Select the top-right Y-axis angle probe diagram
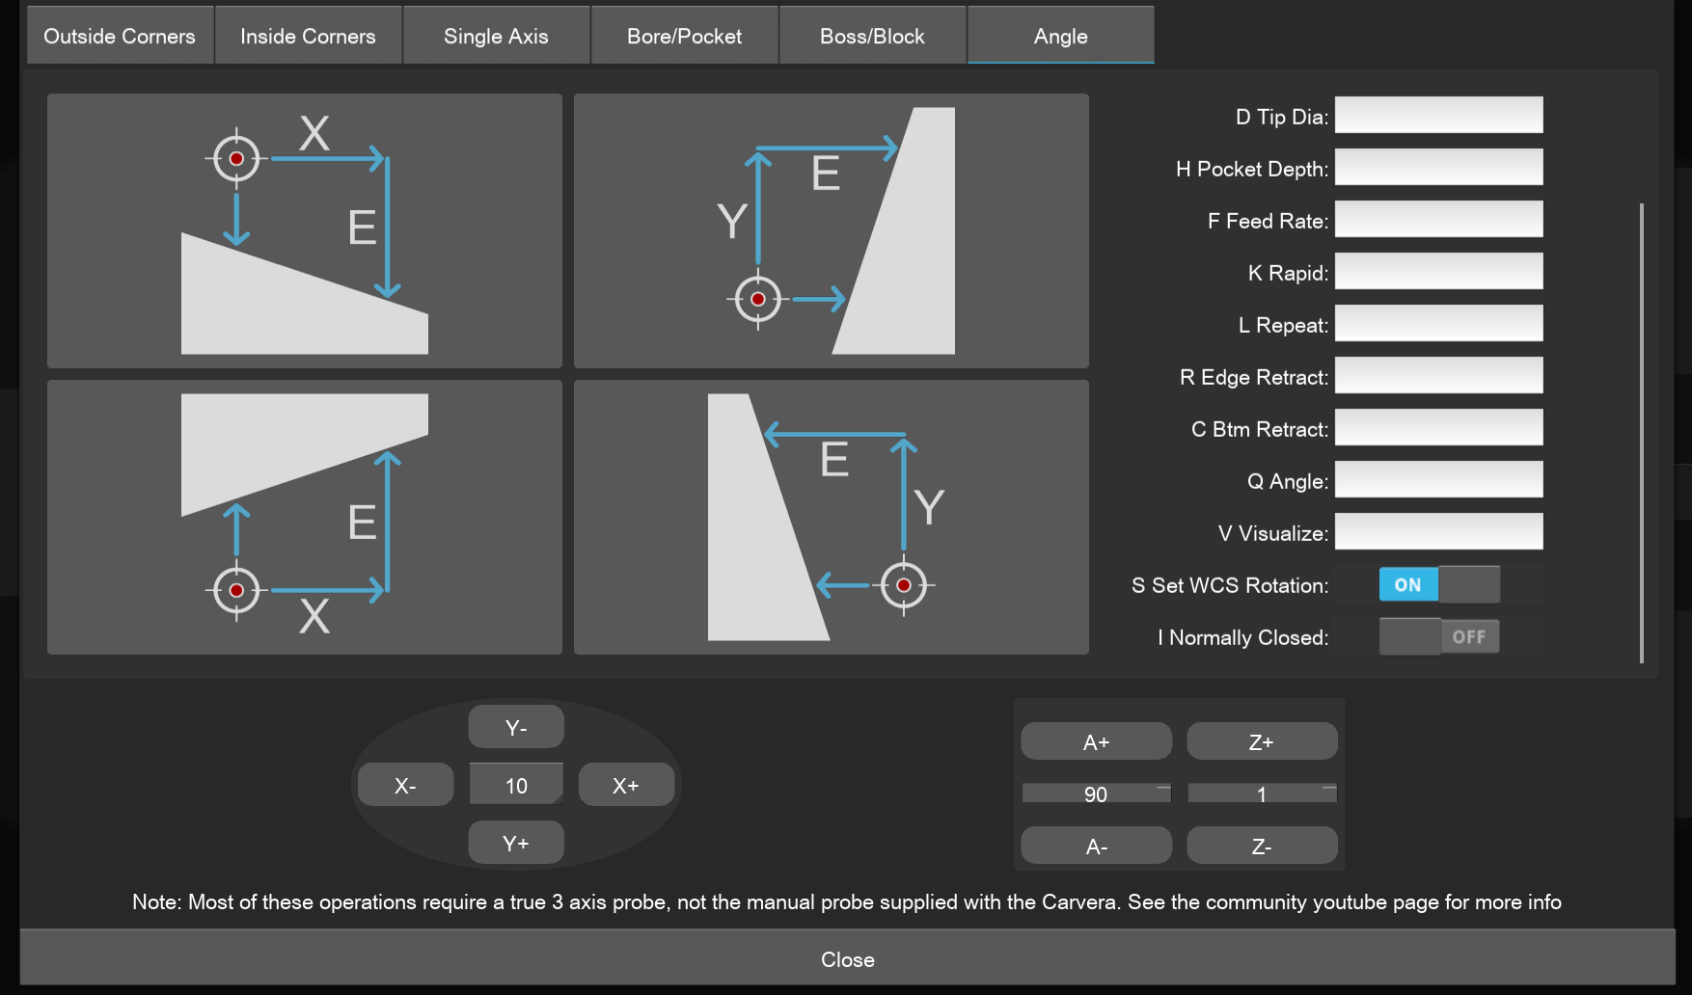1692x995 pixels. coord(831,230)
